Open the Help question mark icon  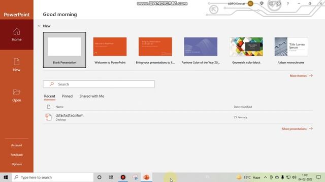(288, 4)
